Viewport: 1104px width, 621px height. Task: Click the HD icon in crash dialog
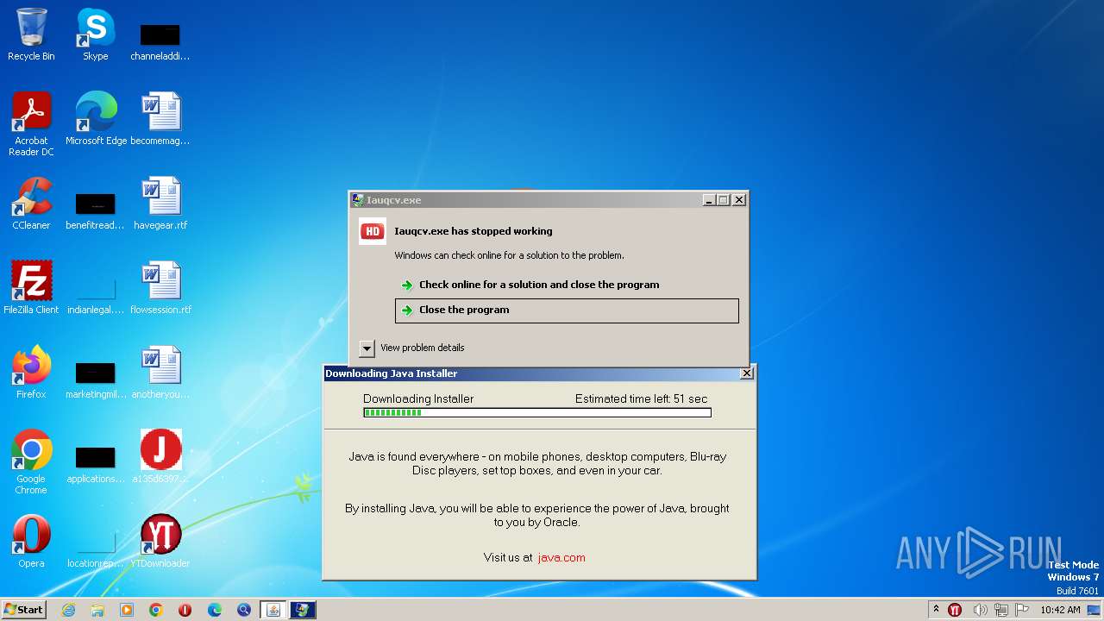(x=373, y=231)
